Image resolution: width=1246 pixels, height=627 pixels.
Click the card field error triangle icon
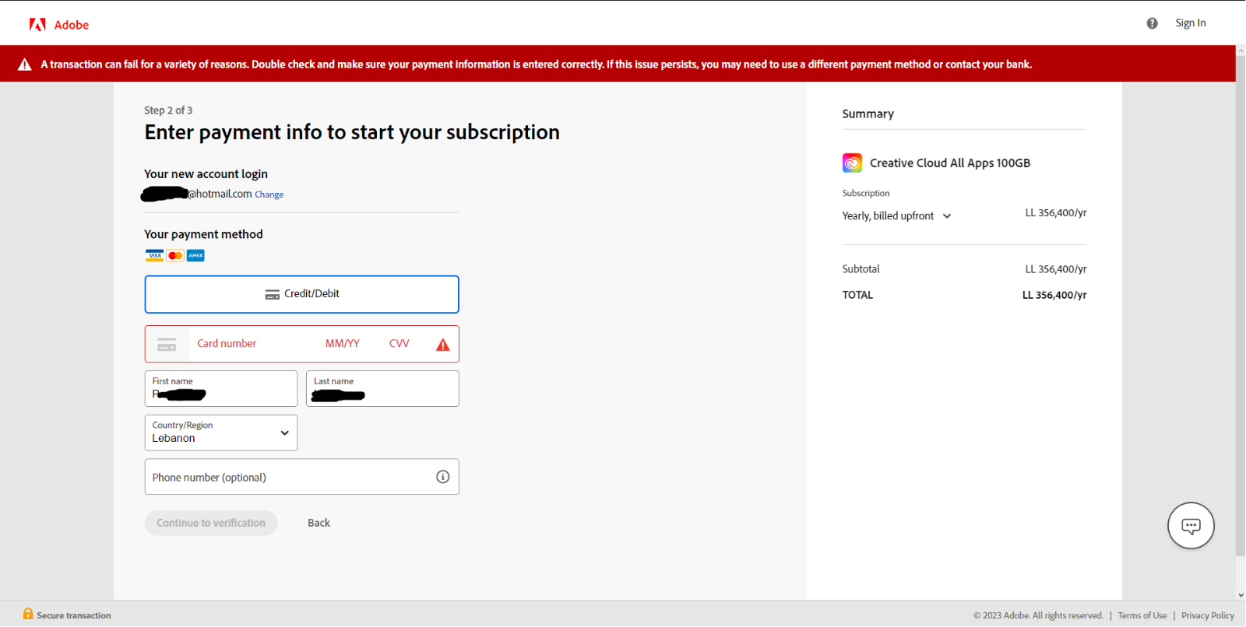443,345
